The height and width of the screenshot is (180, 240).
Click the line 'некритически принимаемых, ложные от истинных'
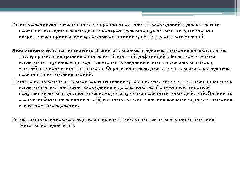(x=112, y=37)
